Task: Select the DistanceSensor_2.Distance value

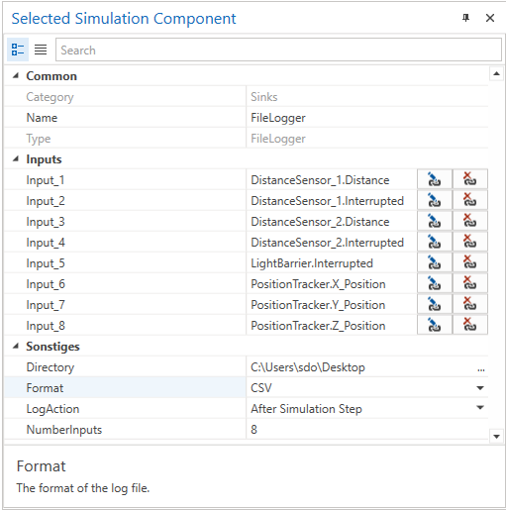Action: point(320,222)
